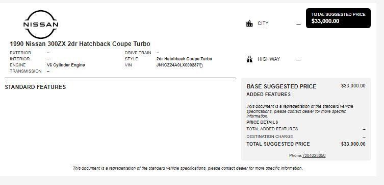The image size is (384, 185).
Task: Call the dealer phone number 7204028650
Action: point(314,155)
